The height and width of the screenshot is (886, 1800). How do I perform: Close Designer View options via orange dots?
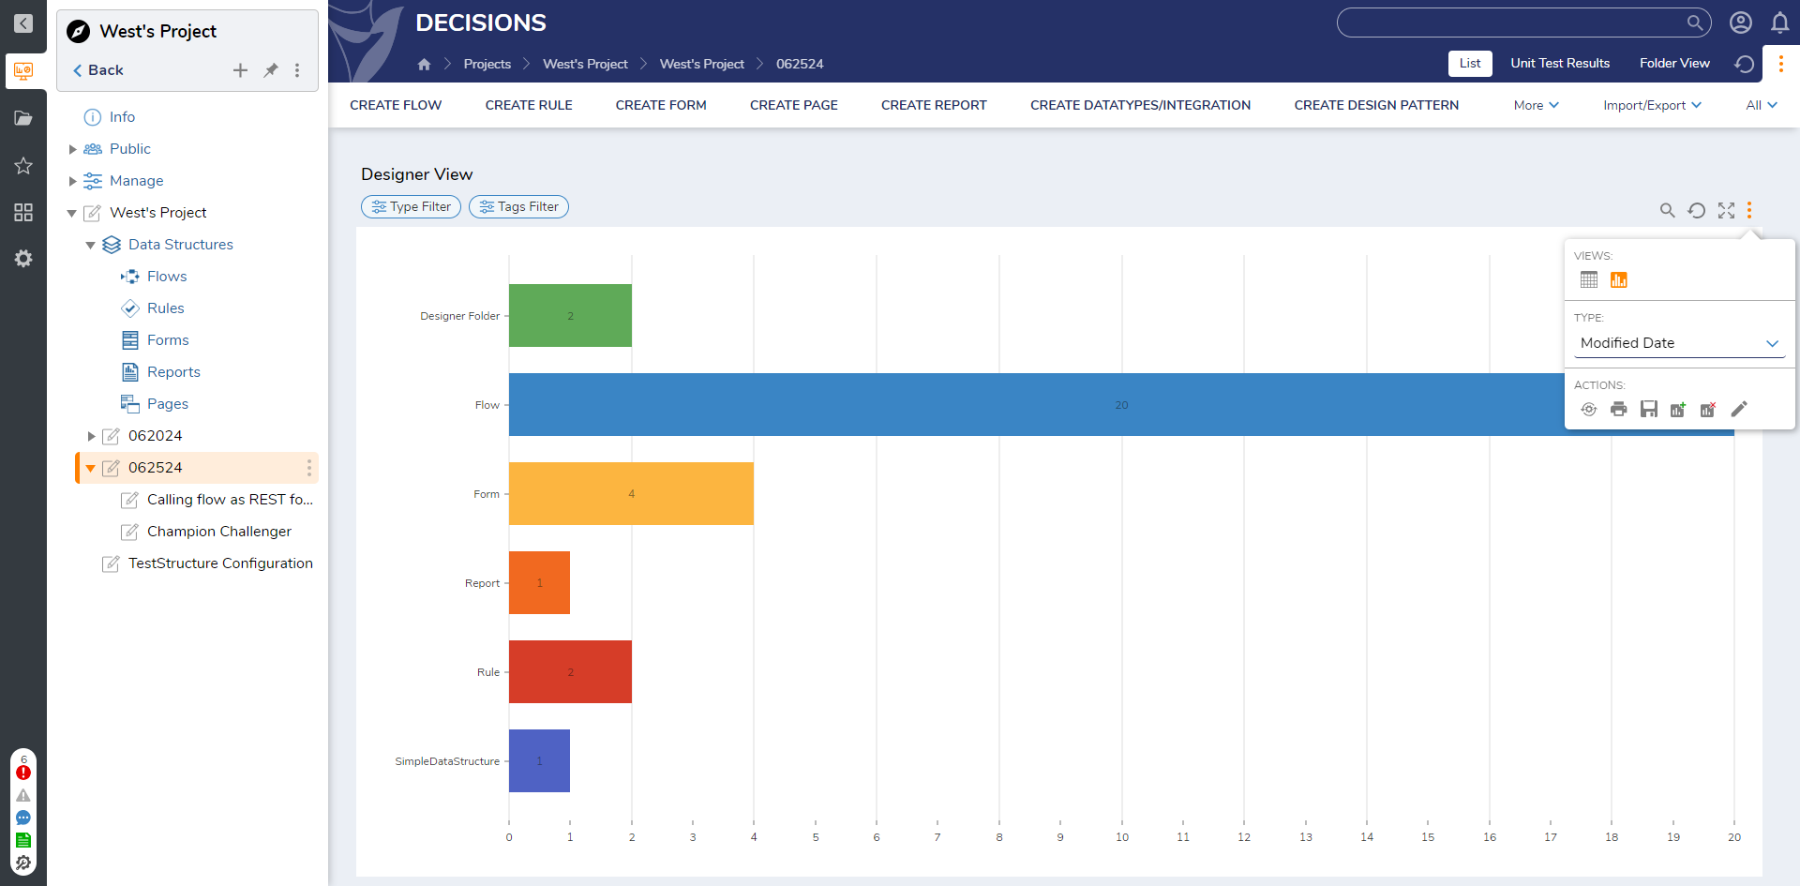tap(1749, 210)
